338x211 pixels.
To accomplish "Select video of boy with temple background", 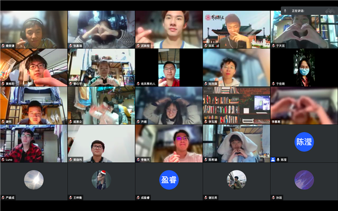I will (x=237, y=29).
